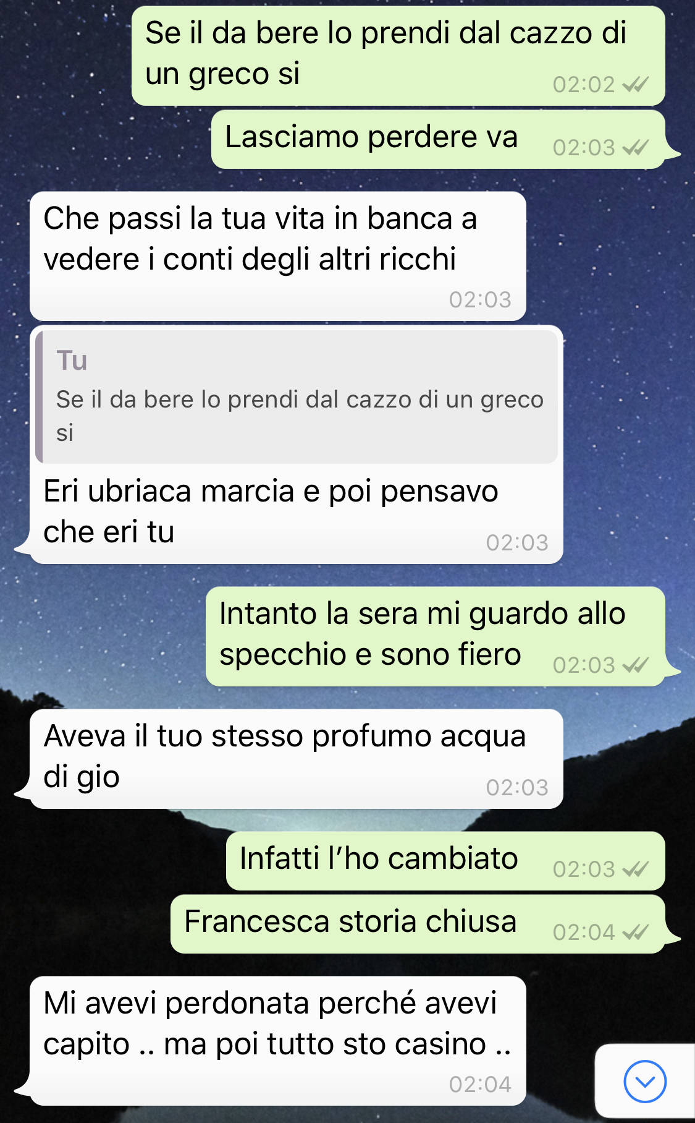Screen dimensions: 695x1123
Task: Tap the 02:03 timestamp on 'profumo acqua di gio'
Action: click(x=517, y=787)
